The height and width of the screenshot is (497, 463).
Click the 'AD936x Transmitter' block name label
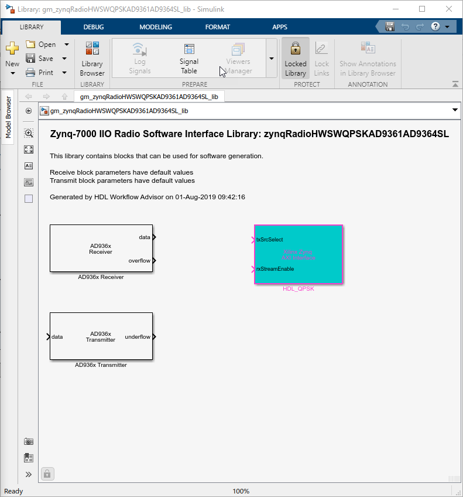pos(101,365)
